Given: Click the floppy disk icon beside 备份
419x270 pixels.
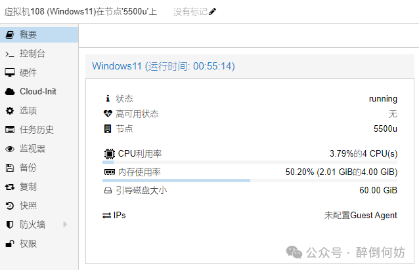Looking at the screenshot, I should coord(10,168).
